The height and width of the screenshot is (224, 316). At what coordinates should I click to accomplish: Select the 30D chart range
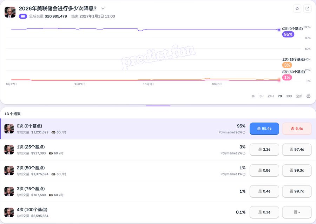(289, 96)
